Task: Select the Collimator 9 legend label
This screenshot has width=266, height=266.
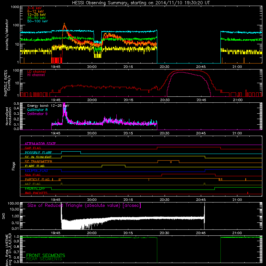Action: 37,114
